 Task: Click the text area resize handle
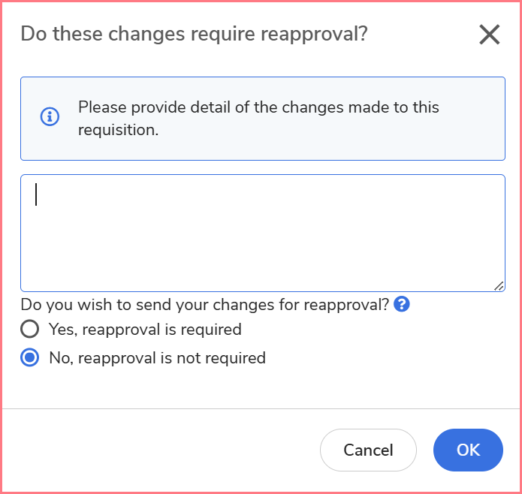click(499, 285)
